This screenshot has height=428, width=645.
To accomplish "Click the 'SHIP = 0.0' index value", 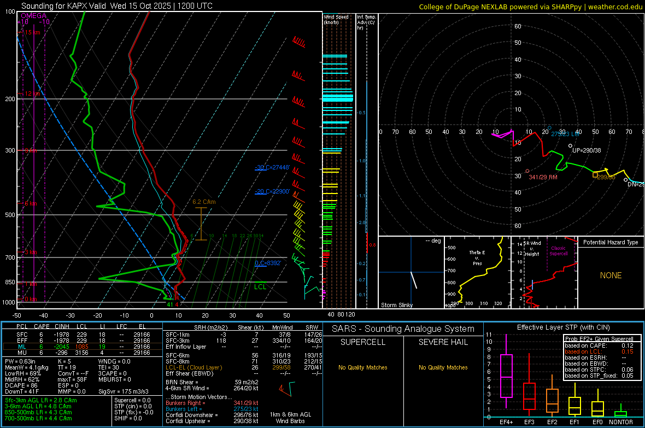I will (128, 418).
